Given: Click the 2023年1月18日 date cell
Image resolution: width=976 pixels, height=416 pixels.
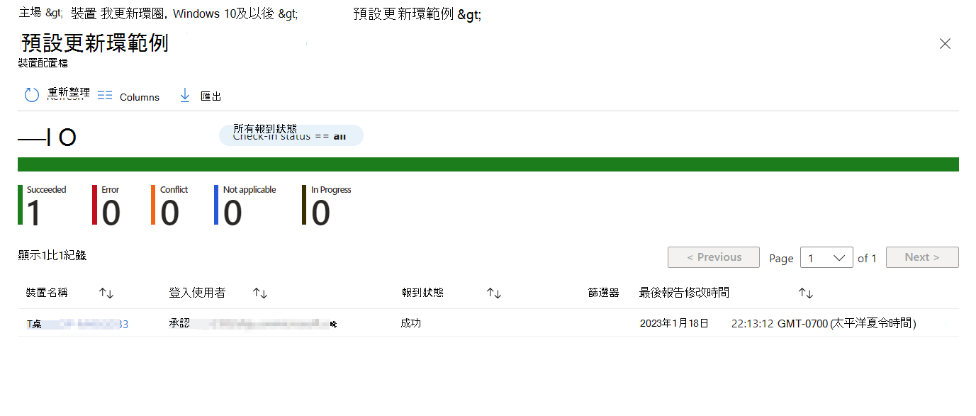Looking at the screenshot, I should [x=674, y=323].
